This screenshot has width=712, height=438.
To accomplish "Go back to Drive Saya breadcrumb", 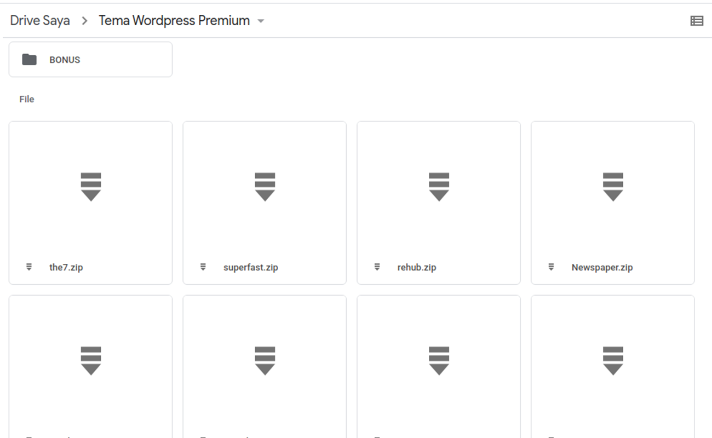I will coord(40,21).
